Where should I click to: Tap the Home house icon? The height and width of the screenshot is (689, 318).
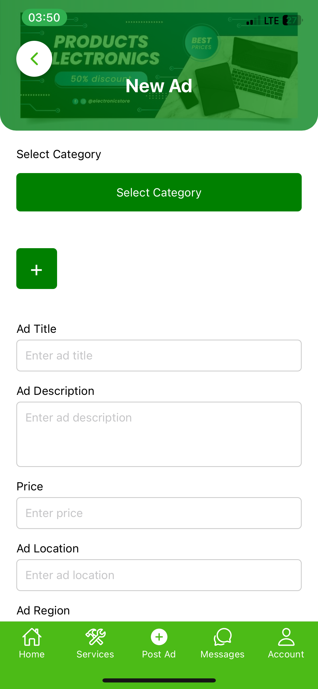[32, 637]
